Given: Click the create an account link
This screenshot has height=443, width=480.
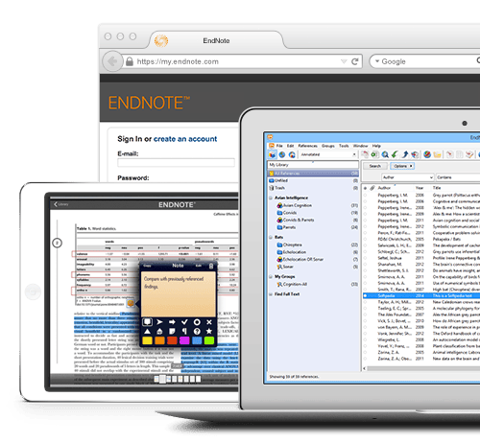Looking at the screenshot, I should pyautogui.click(x=185, y=139).
